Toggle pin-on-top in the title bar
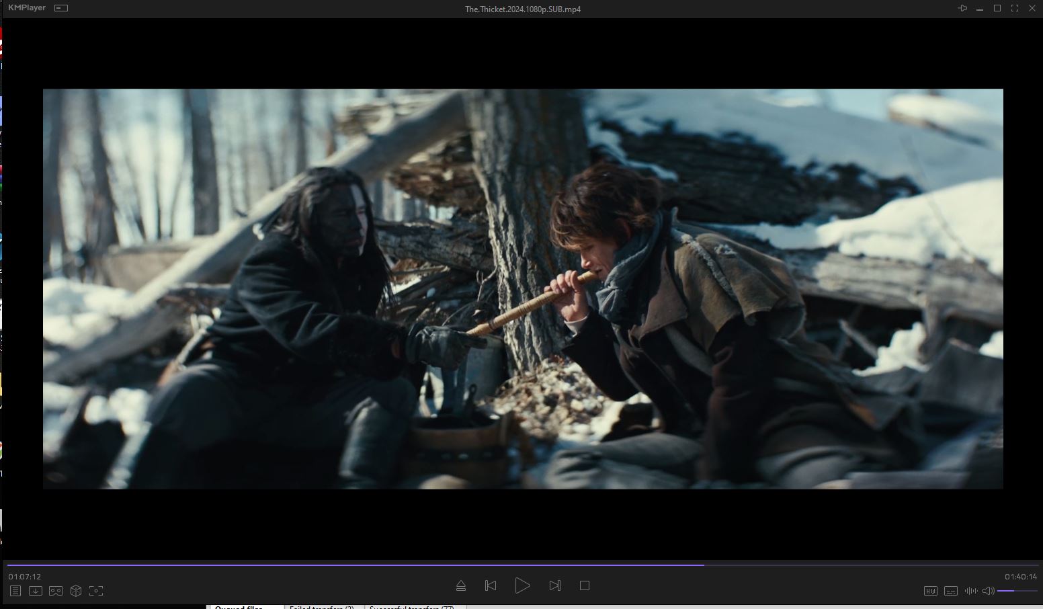 point(962,8)
